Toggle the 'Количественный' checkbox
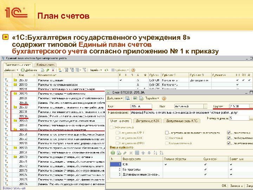 coord(167,143)
